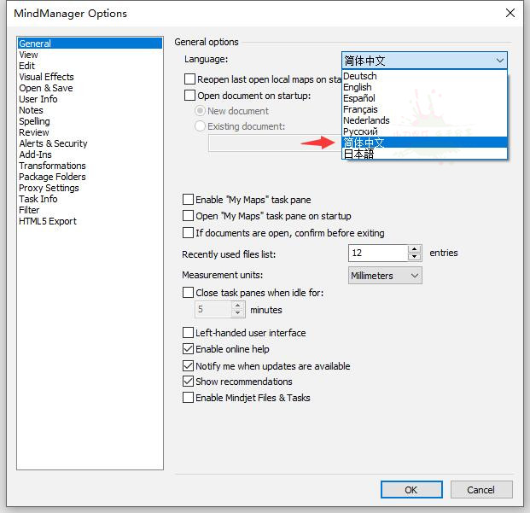The image size is (530, 513).
Task: Click the OK button
Action: [411, 490]
